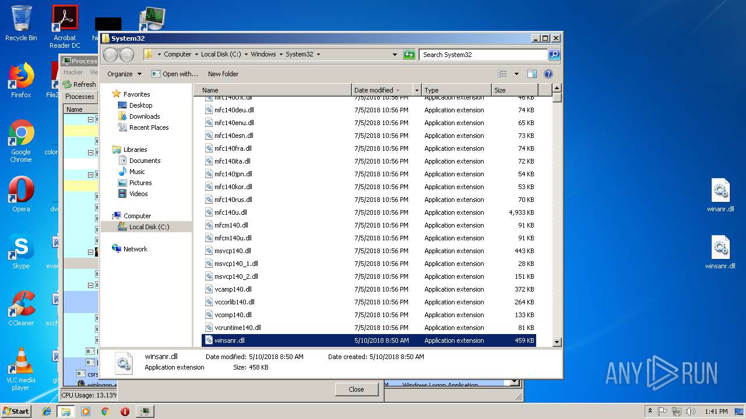The width and height of the screenshot is (746, 419).
Task: Expand Date modified column filter arrow
Action: coord(417,90)
